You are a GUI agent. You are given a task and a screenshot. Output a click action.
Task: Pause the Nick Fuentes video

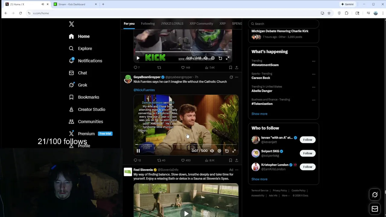click(138, 151)
